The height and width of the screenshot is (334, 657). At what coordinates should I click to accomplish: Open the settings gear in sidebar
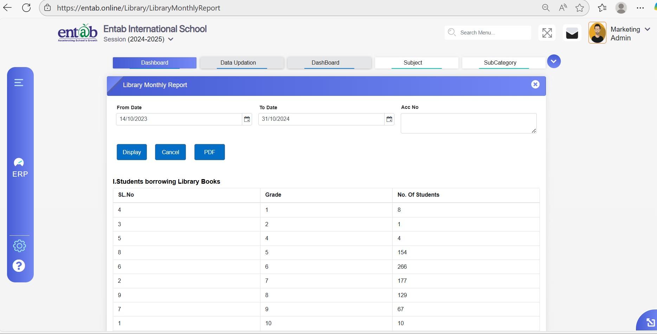(19, 246)
